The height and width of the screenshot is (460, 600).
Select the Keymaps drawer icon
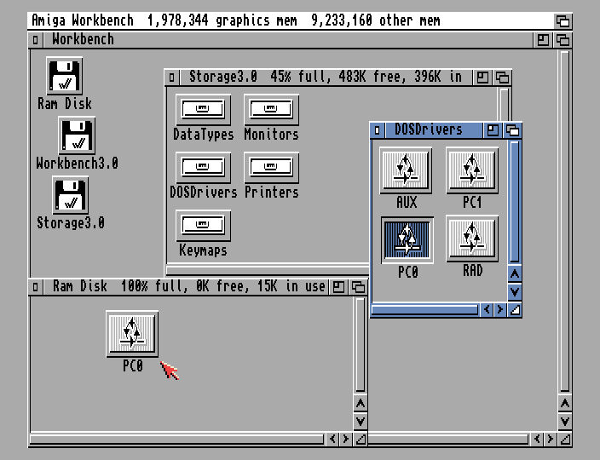(x=203, y=226)
